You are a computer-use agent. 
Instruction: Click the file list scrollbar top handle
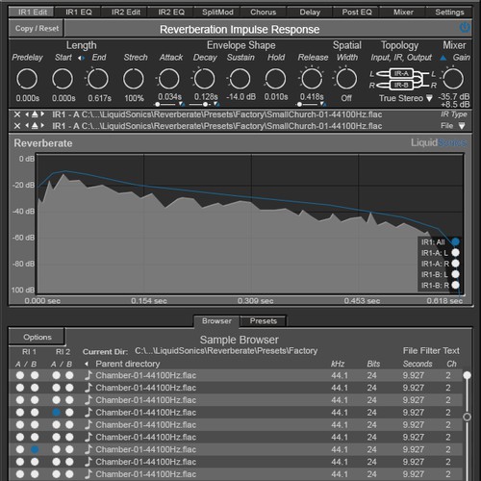(467, 375)
